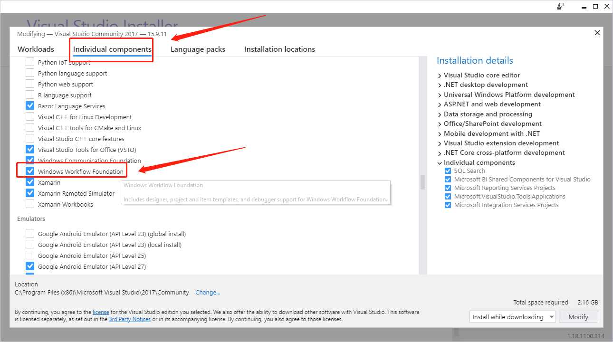Screen dimensions: 613x342
Task: Collapse the Individual components details section
Action: (x=440, y=163)
